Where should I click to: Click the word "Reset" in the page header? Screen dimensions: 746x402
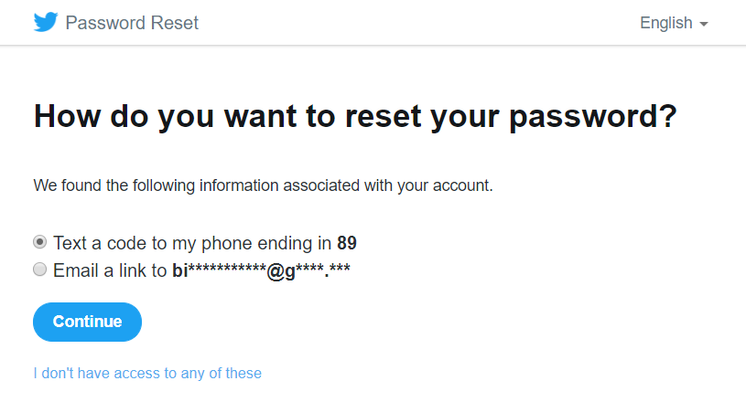click(174, 23)
